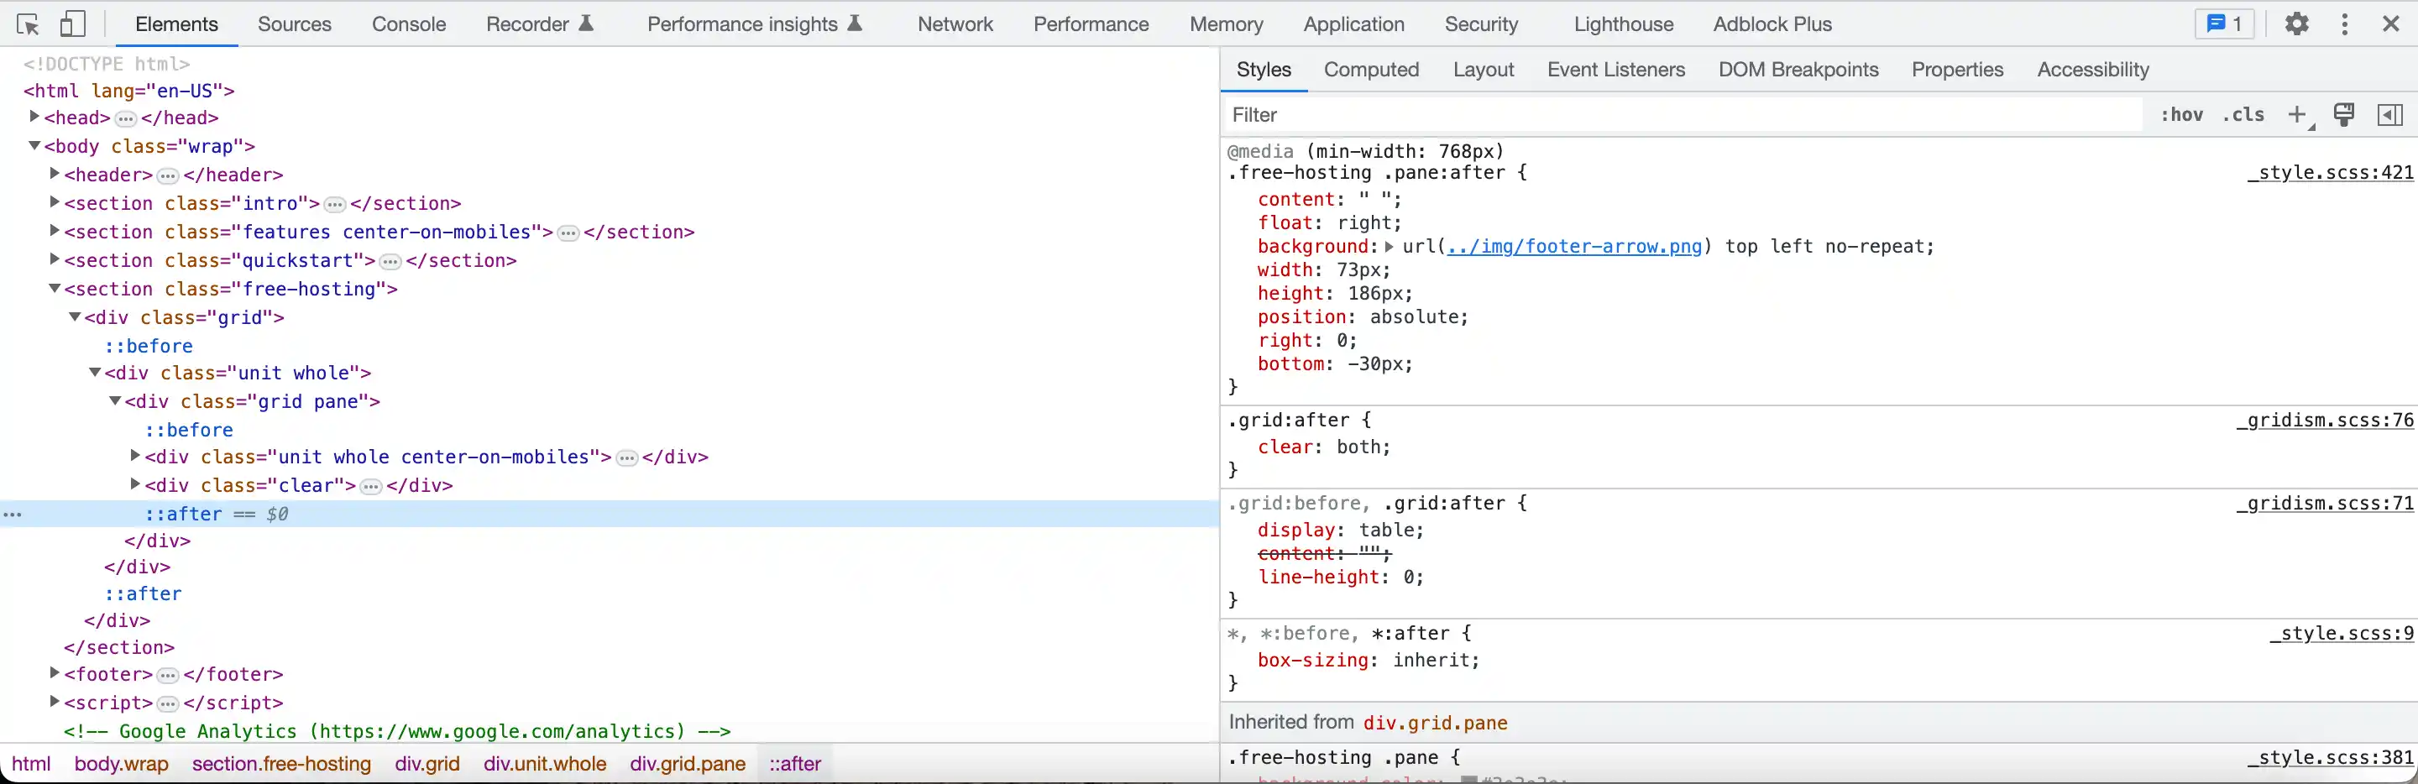2418x784 pixels.
Task: Expand the collapsed head ellipsis badge
Action: 126,119
